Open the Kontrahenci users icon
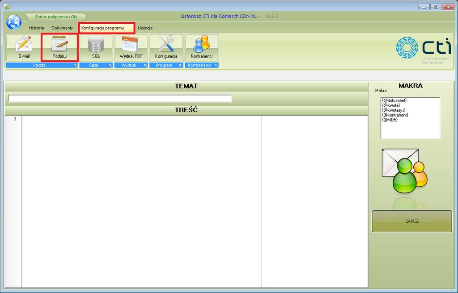Screen dimensions: 458x293 pos(202,48)
